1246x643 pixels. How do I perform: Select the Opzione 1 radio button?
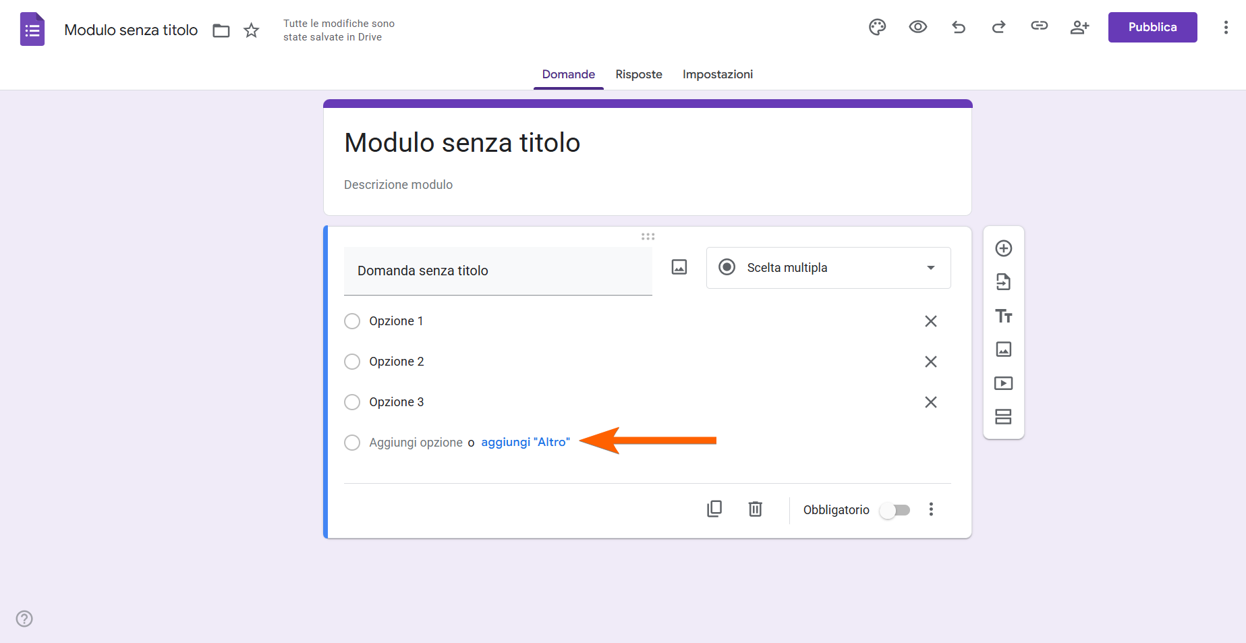352,321
